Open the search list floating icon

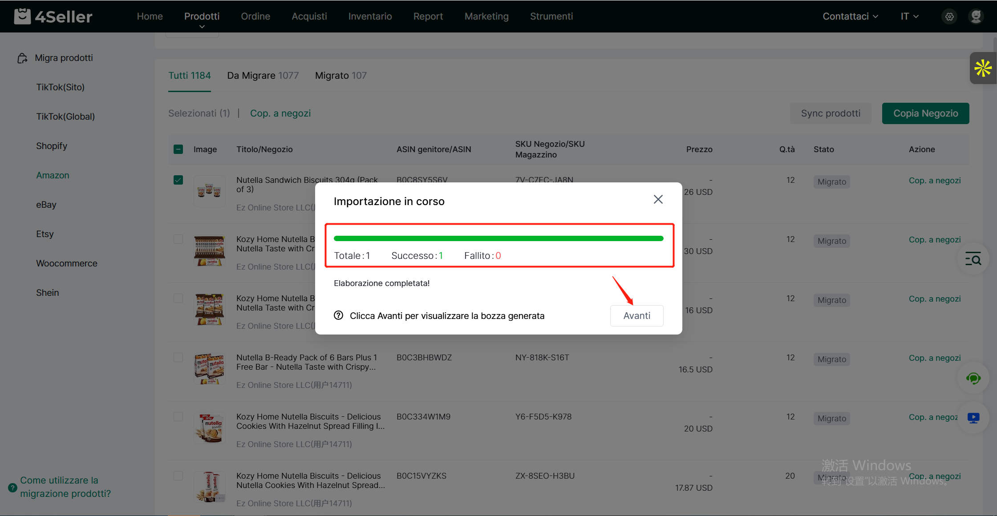(x=973, y=258)
